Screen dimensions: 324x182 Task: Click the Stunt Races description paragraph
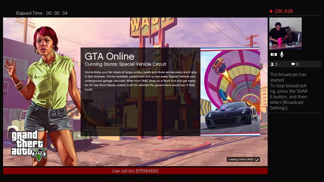pos(140,81)
